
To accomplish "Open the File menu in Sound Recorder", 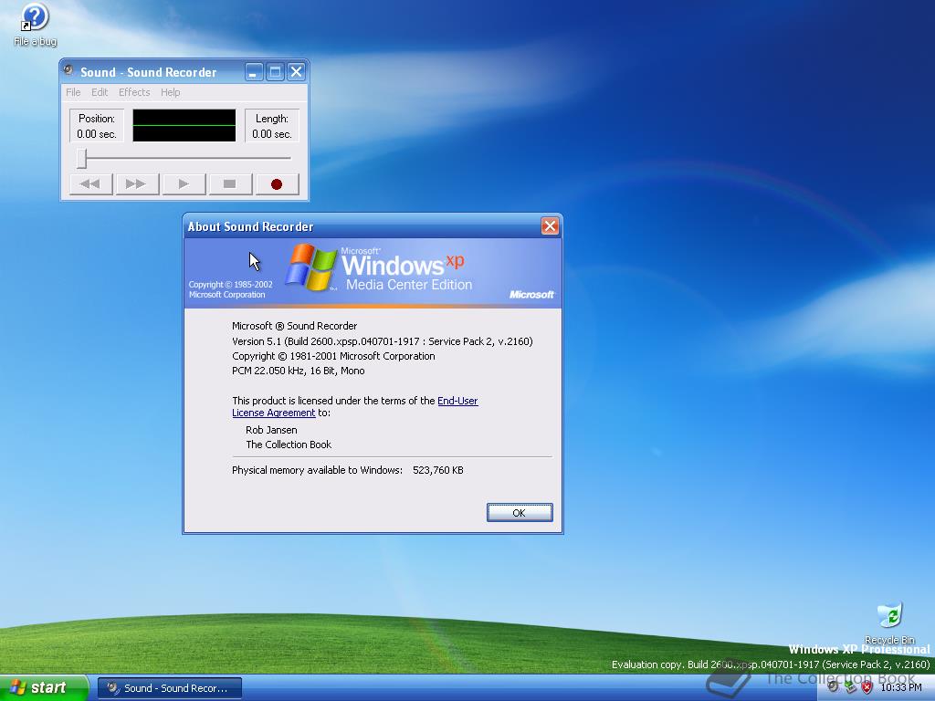I will click(73, 92).
